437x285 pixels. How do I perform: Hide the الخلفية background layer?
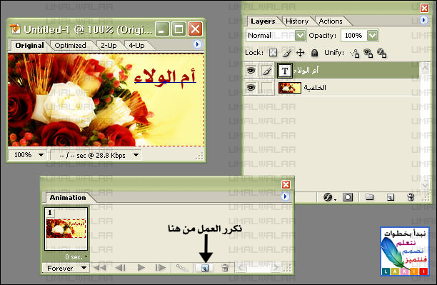click(251, 88)
